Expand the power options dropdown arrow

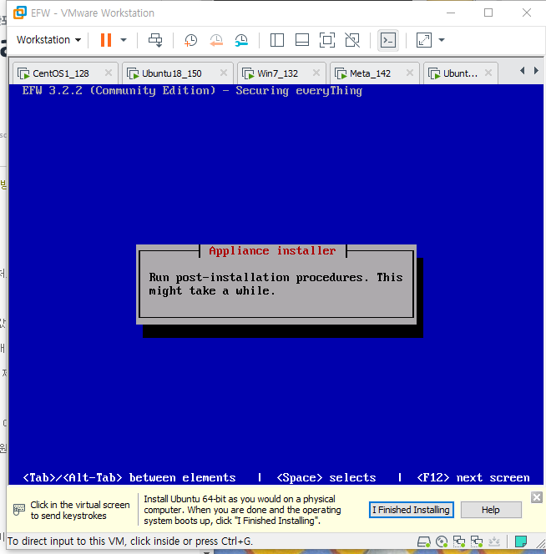coord(124,40)
